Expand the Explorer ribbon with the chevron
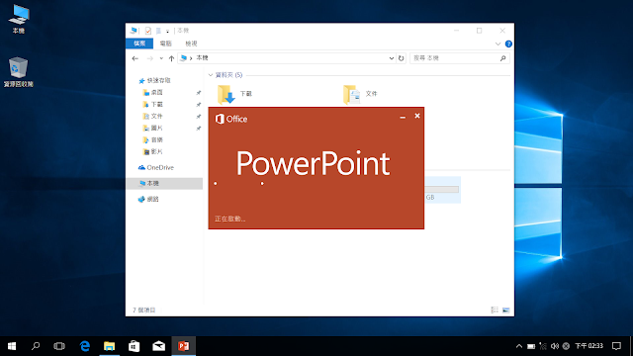The height and width of the screenshot is (356, 633). point(497,44)
